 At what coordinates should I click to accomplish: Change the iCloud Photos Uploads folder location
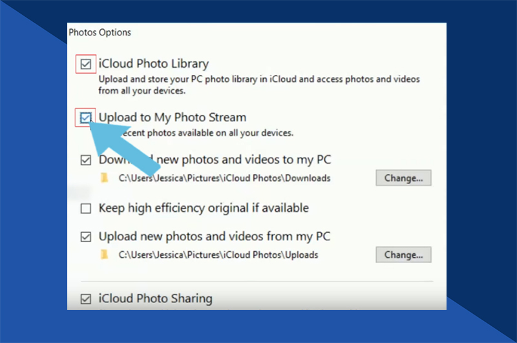coord(403,255)
